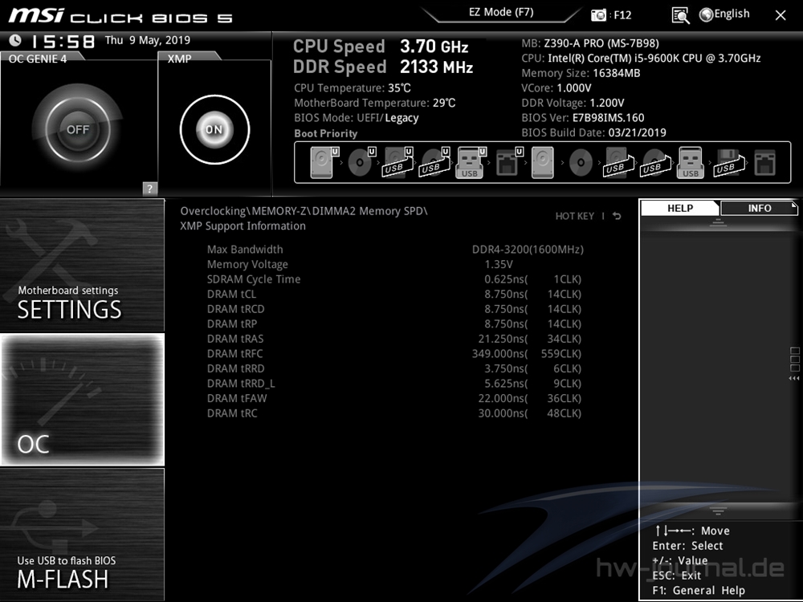Go back using the return arrow icon
The width and height of the screenshot is (803, 602).
pyautogui.click(x=617, y=216)
